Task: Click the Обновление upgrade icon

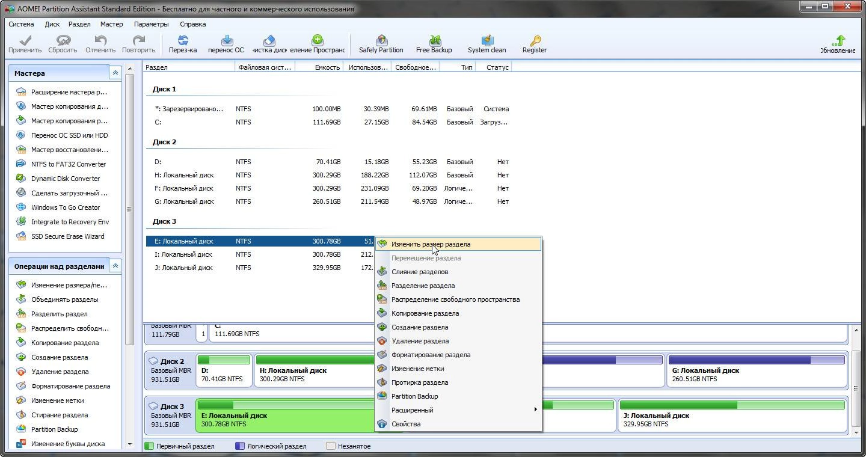Action: click(x=840, y=40)
